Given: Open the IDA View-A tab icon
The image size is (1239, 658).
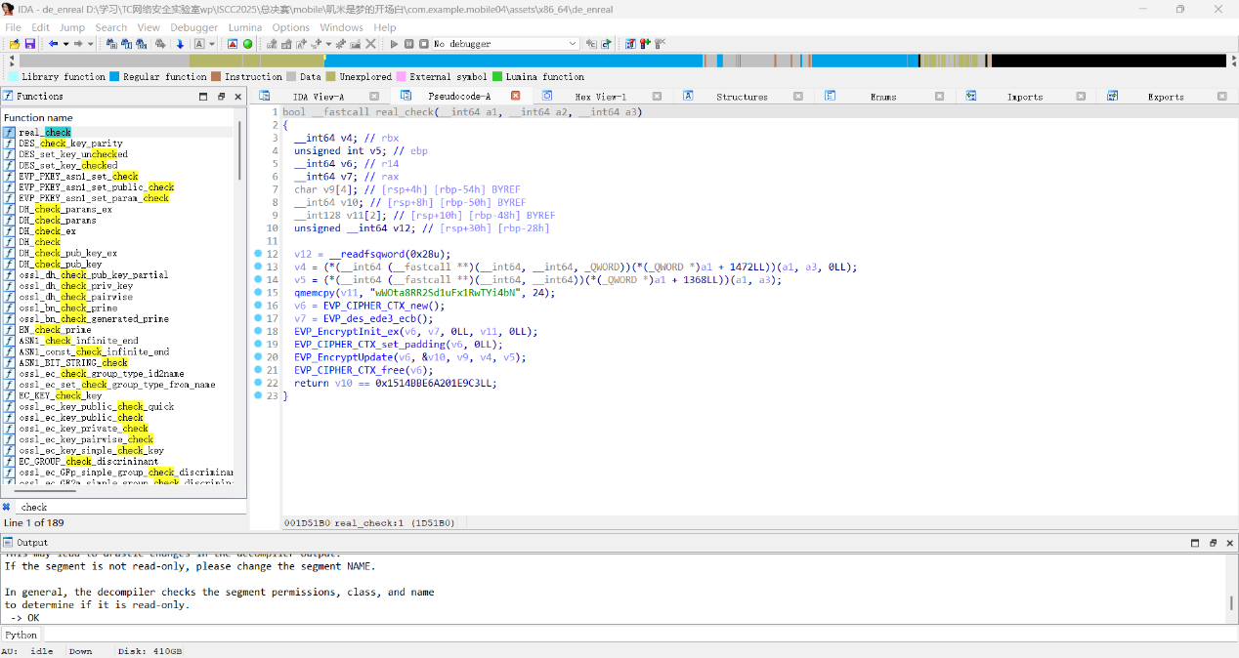Looking at the screenshot, I should 264,97.
